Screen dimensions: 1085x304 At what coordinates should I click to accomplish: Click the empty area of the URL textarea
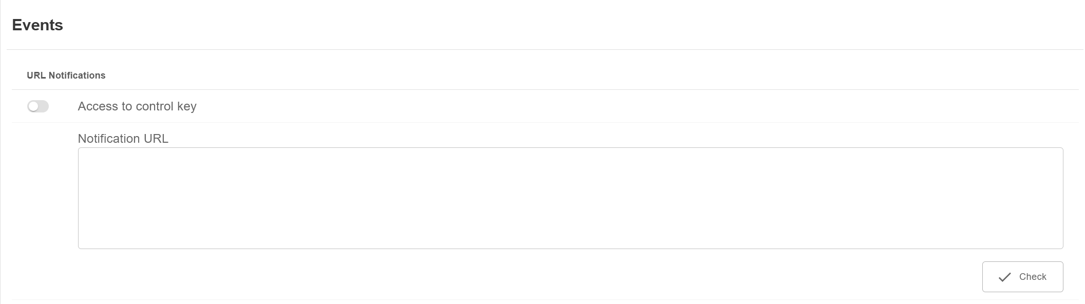pos(570,198)
